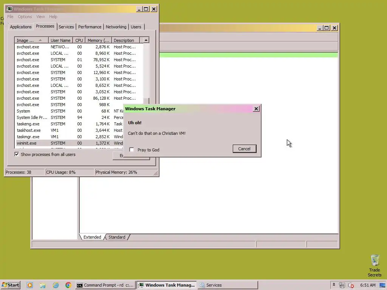Viewport: 387px width, 290px height.
Task: Click the Task Manager title bar icon
Action: coord(9,9)
